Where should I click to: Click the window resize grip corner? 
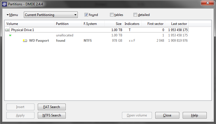click(212, 120)
